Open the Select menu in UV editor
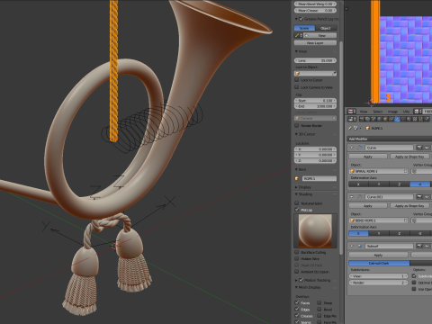The image size is (432, 324). pos(378,112)
